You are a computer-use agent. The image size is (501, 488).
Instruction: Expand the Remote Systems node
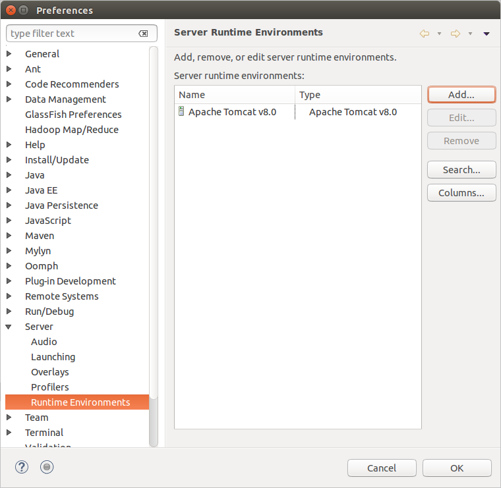[x=9, y=296]
